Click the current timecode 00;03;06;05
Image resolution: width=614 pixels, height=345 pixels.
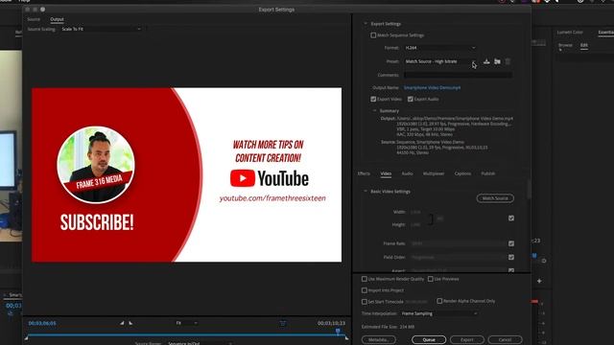click(42, 323)
